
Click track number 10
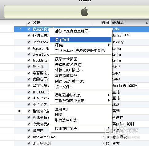(19, 111)
